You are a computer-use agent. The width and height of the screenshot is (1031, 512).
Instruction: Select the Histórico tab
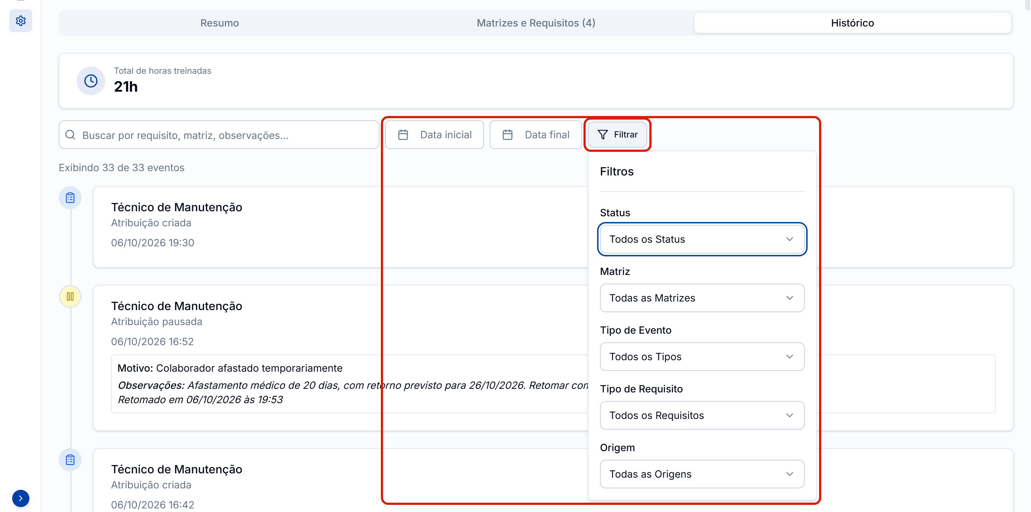click(x=852, y=23)
